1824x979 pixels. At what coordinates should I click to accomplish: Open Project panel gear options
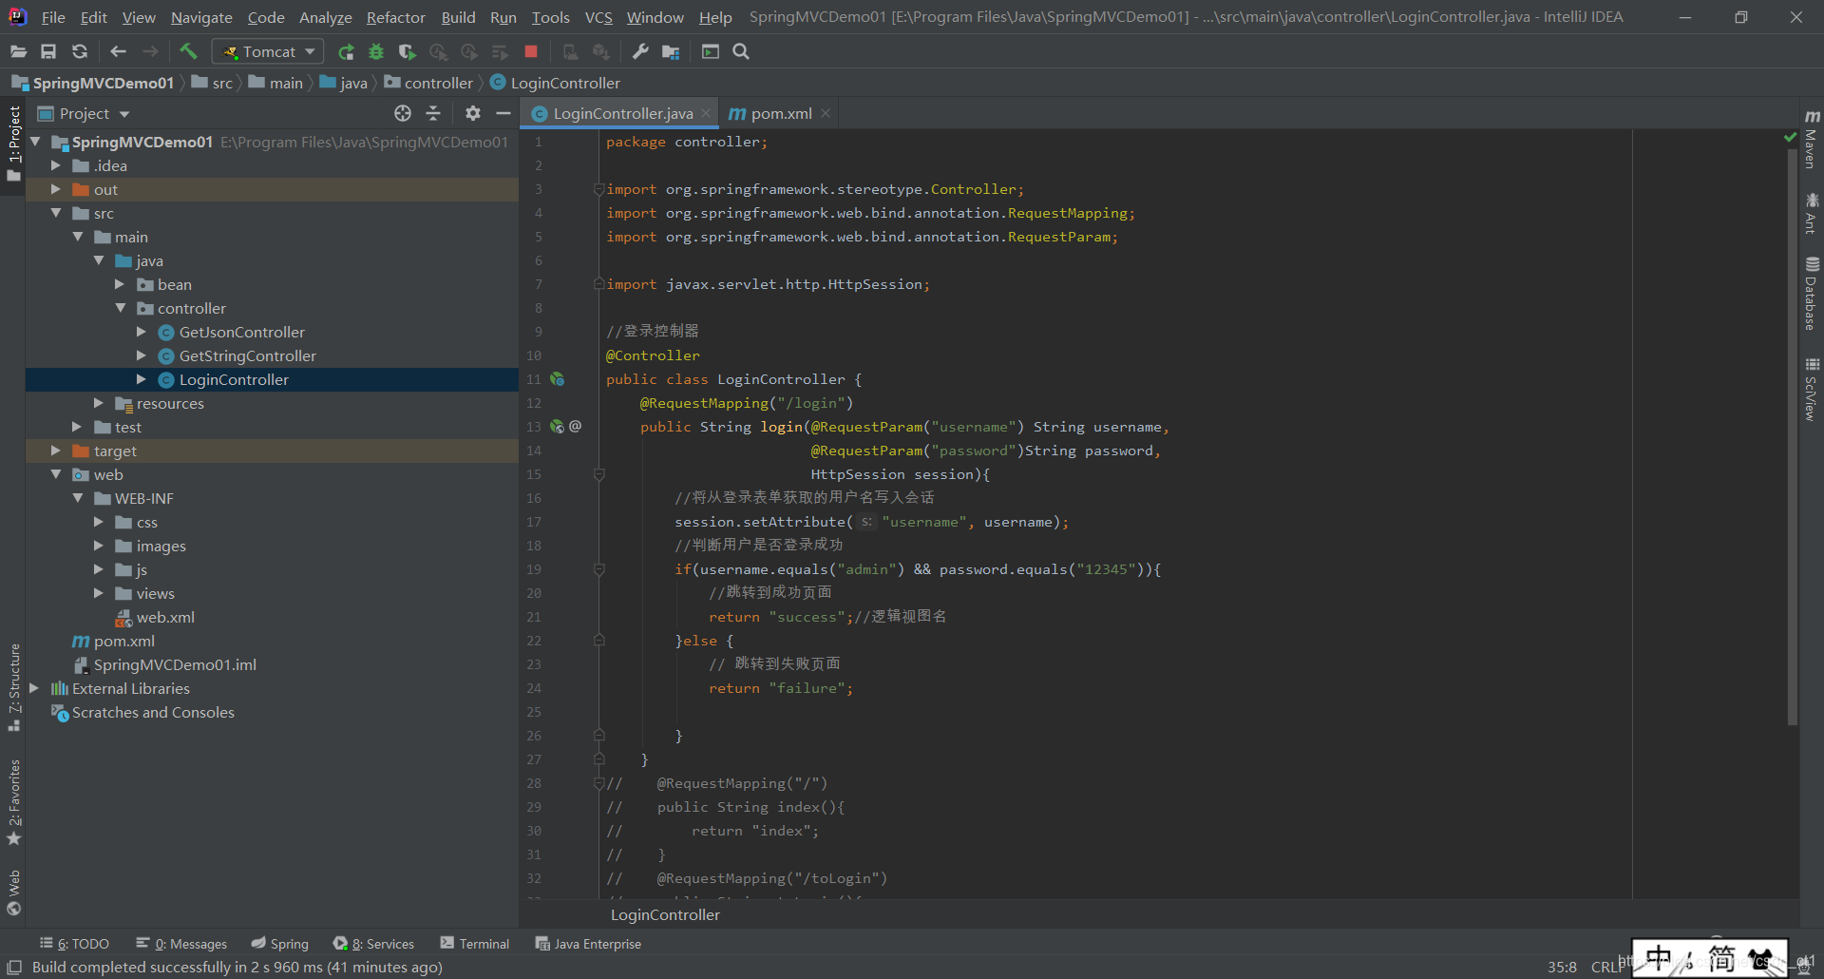point(473,113)
